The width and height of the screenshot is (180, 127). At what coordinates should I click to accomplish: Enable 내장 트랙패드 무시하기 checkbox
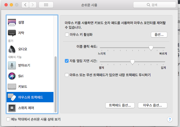click(x=67, y=75)
